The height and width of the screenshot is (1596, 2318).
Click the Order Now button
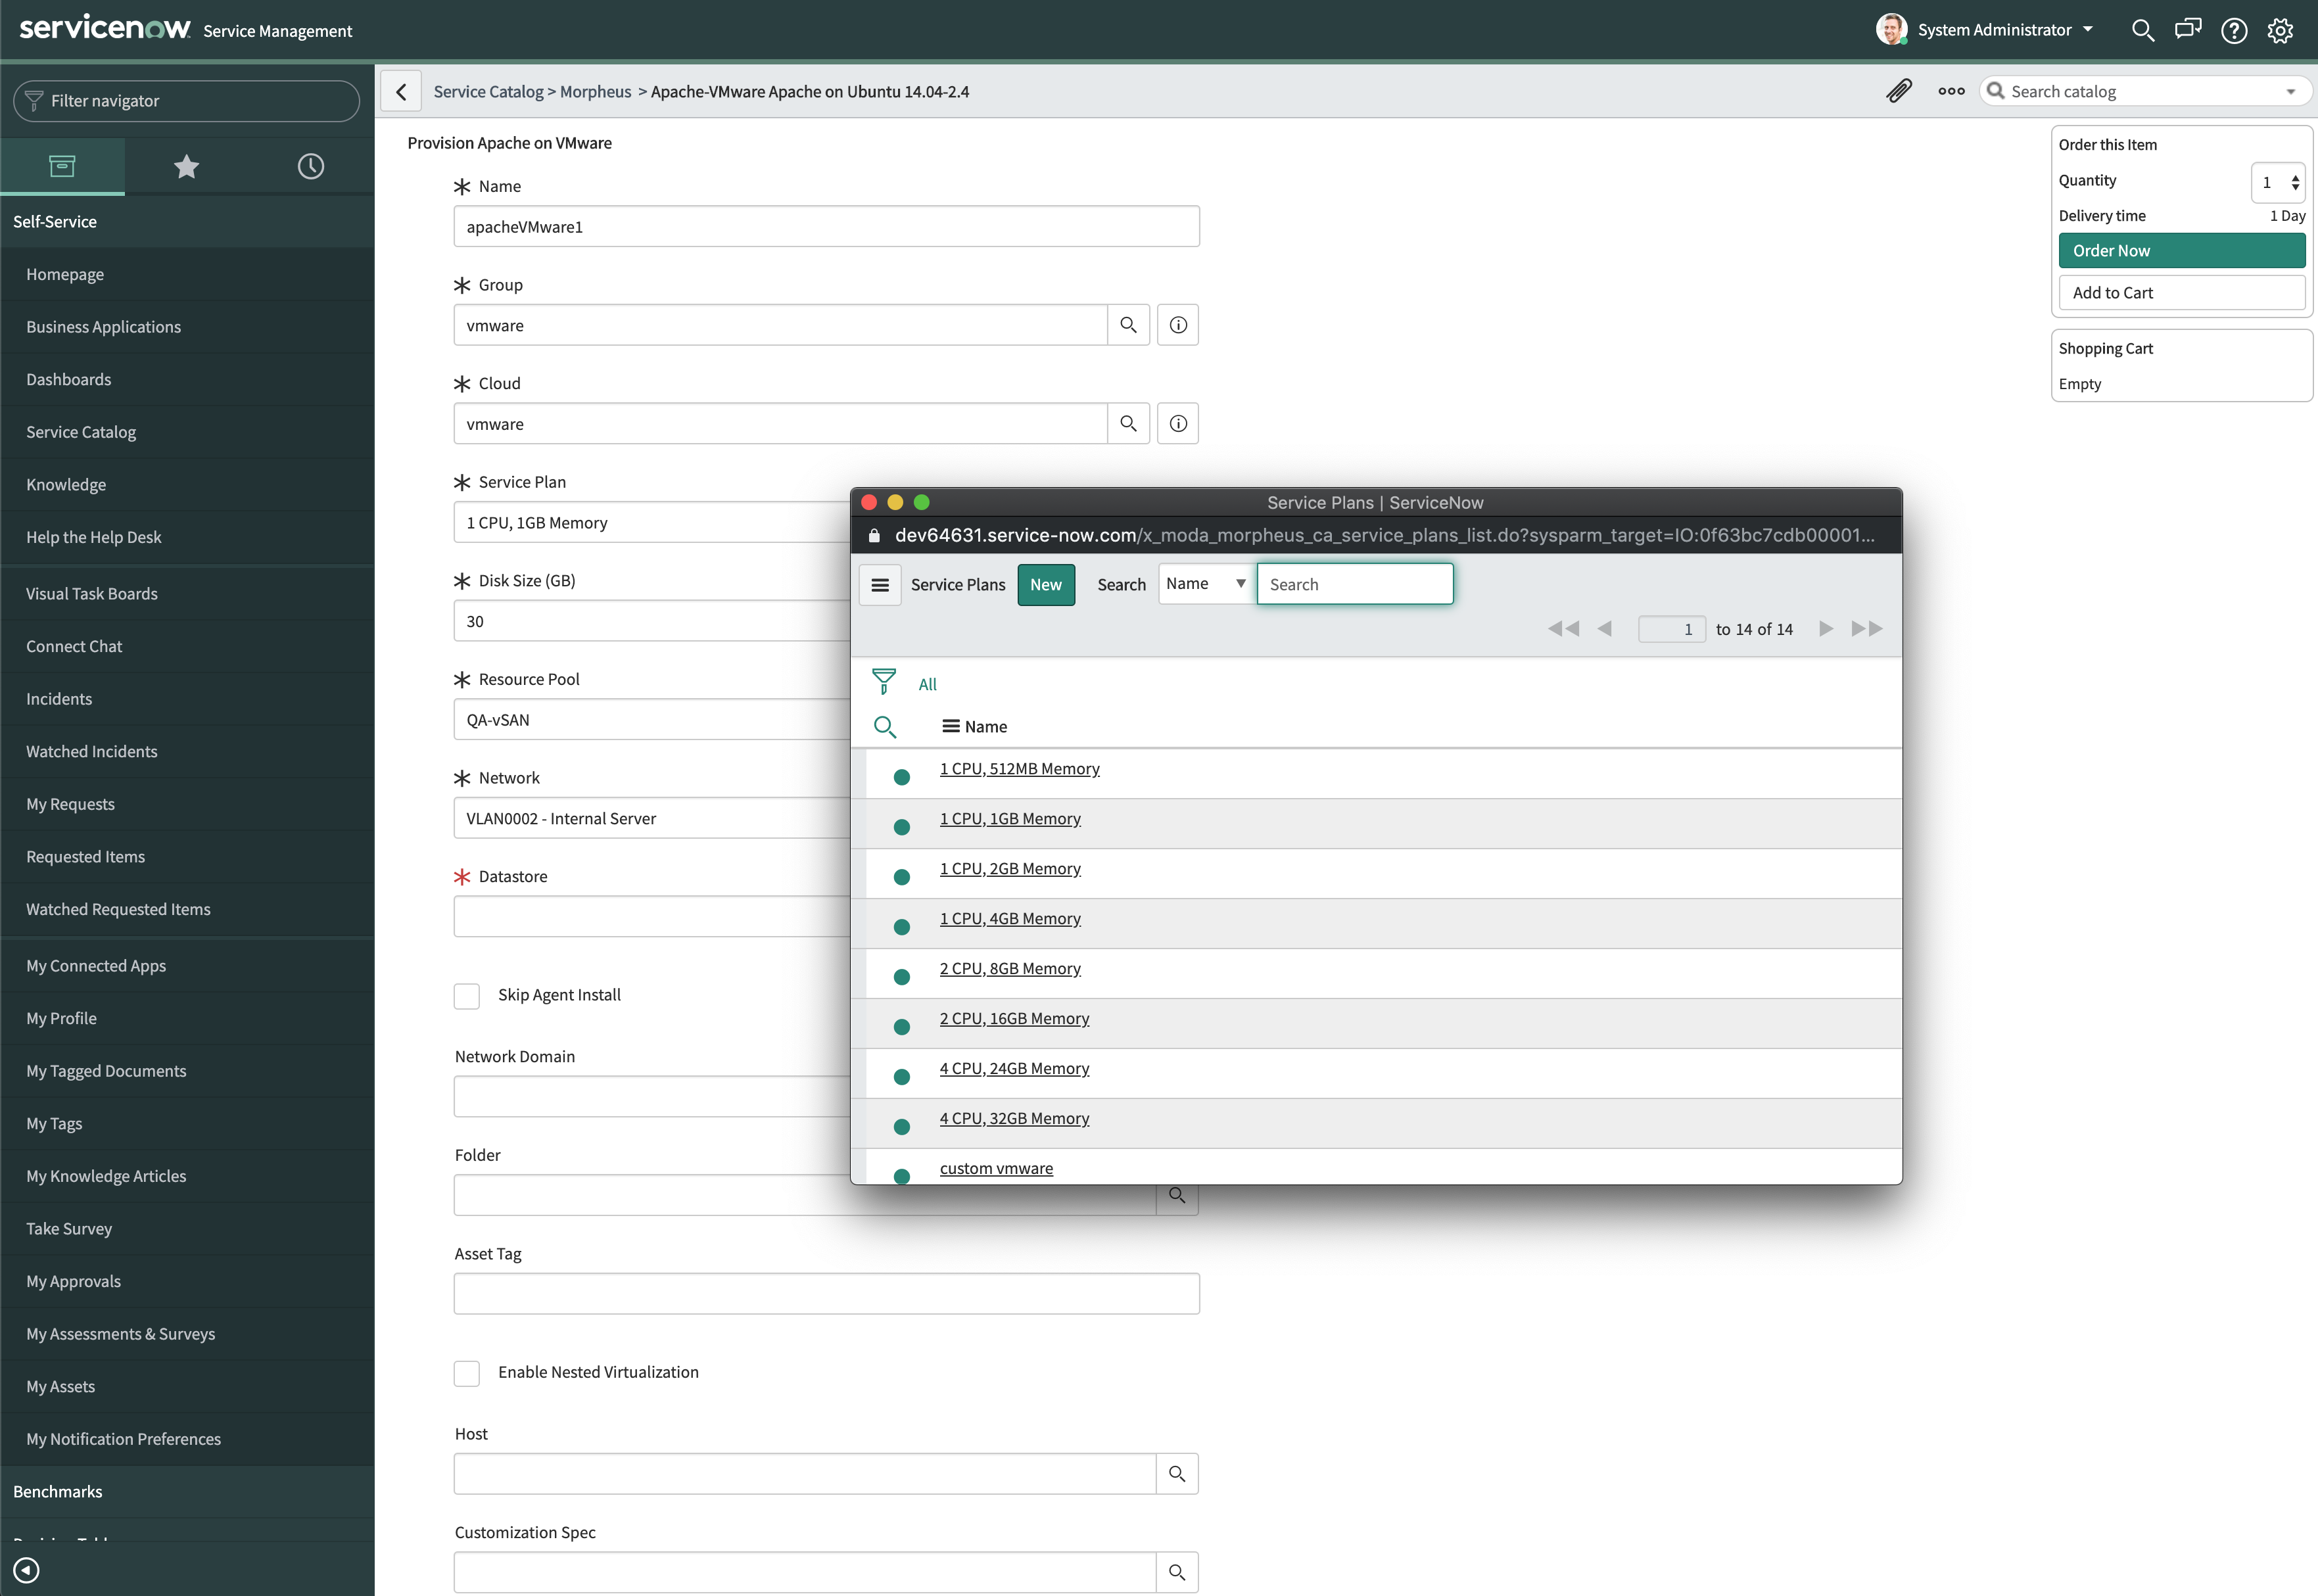tap(2181, 251)
